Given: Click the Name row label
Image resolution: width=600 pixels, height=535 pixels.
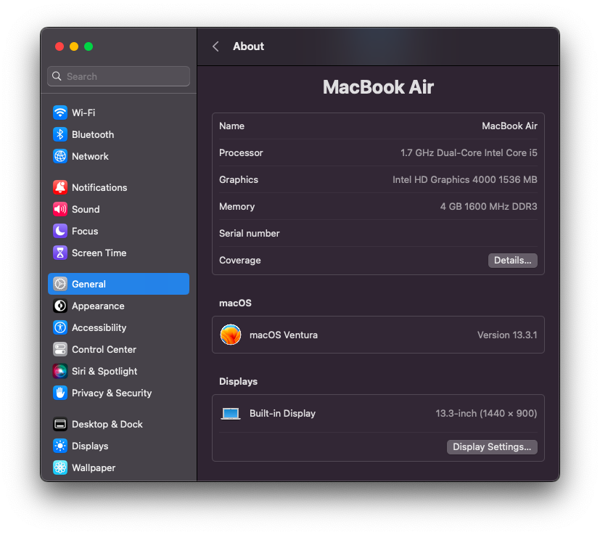Looking at the screenshot, I should pyautogui.click(x=232, y=126).
